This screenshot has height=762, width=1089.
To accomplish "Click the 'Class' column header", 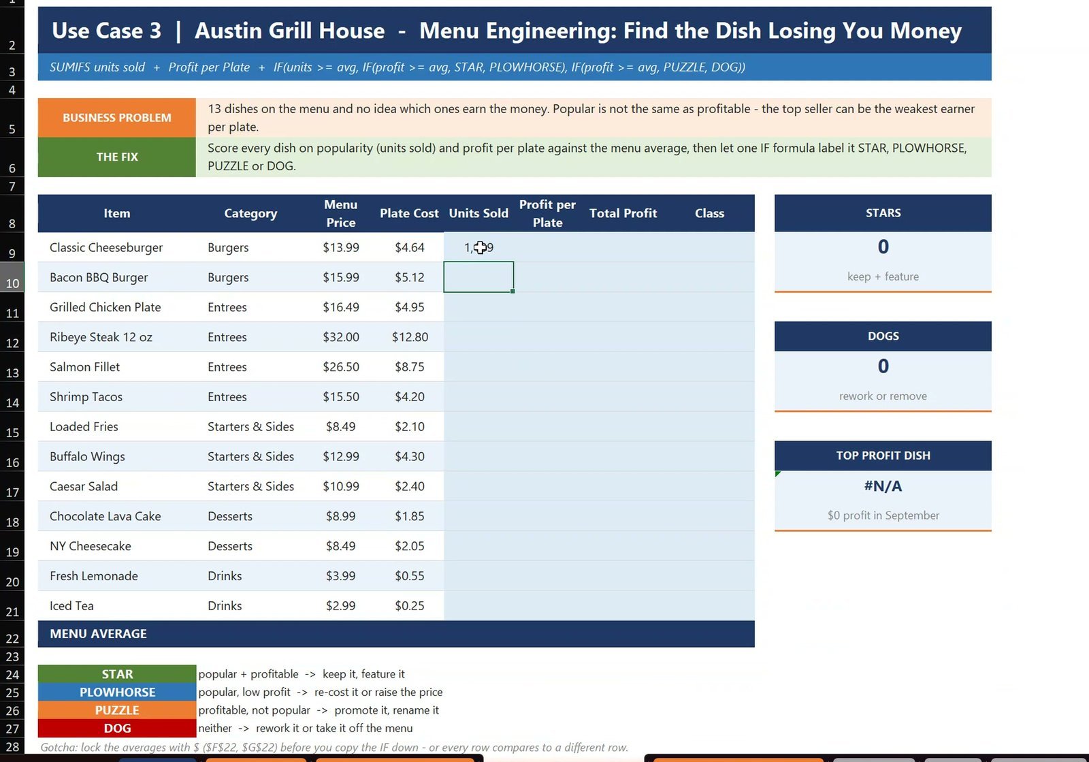I will point(709,213).
